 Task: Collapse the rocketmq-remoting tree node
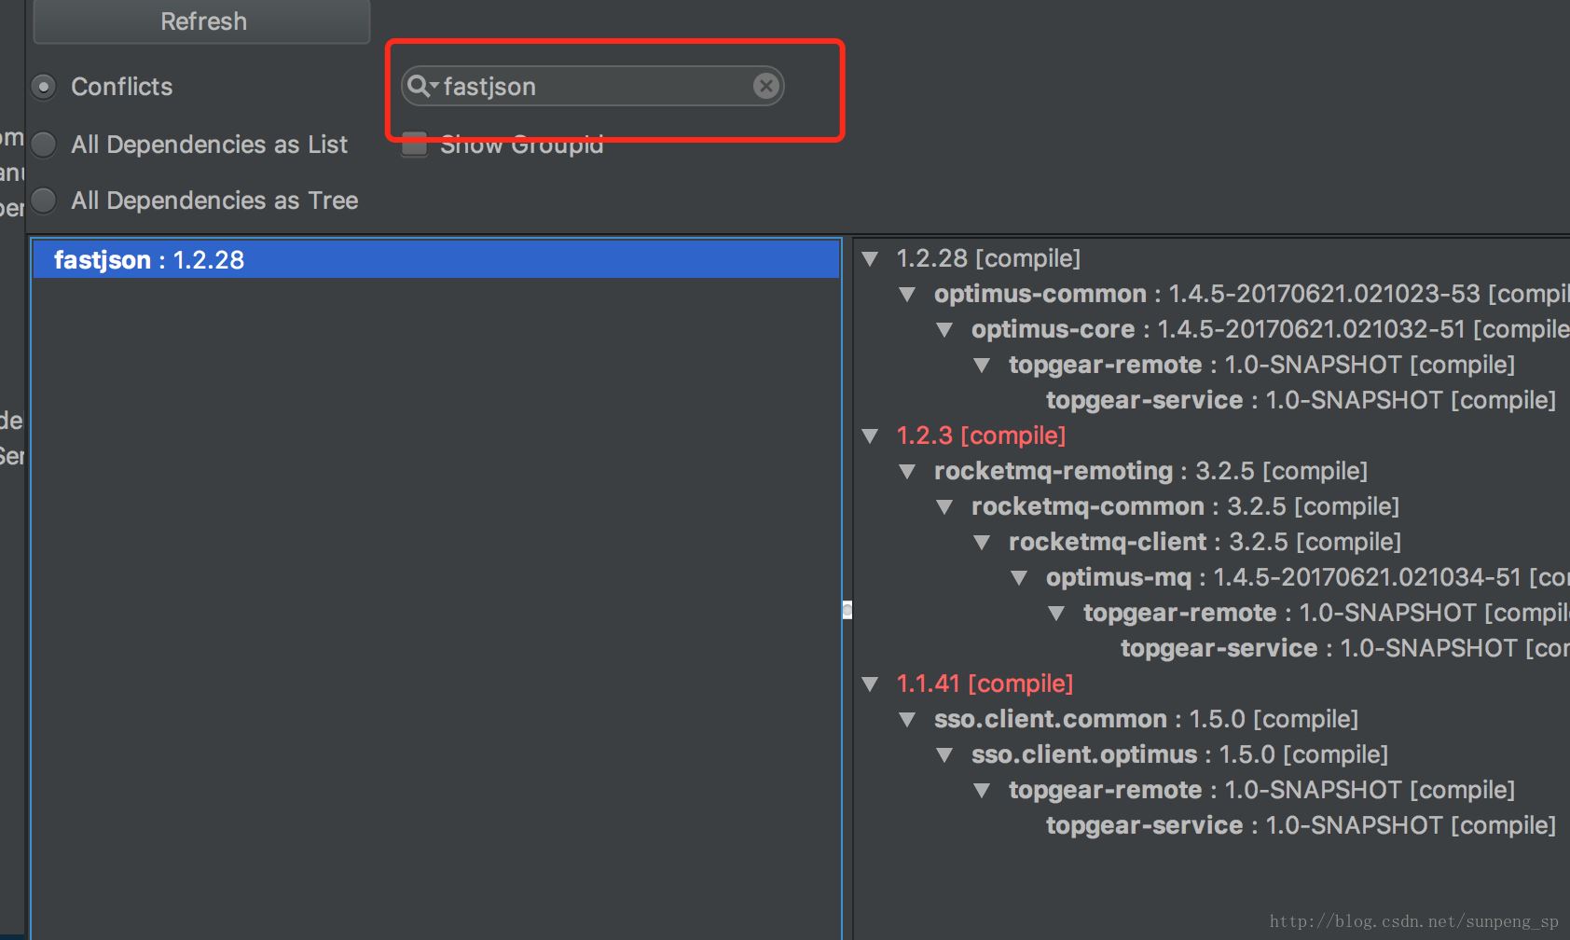(x=907, y=472)
